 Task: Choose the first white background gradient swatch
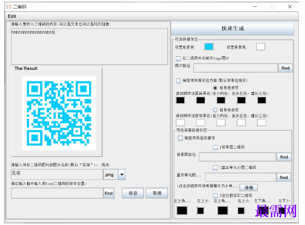pos(180,122)
